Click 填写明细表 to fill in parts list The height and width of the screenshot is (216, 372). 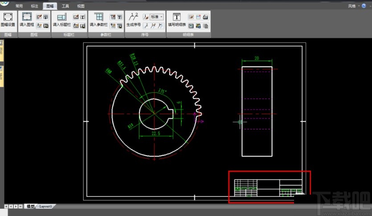click(x=176, y=19)
